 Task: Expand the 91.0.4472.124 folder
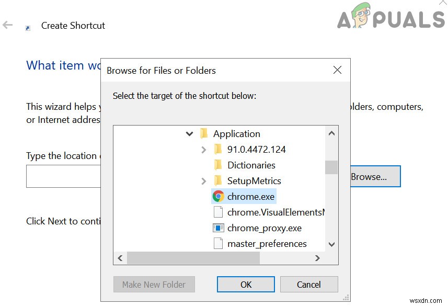[x=204, y=149]
